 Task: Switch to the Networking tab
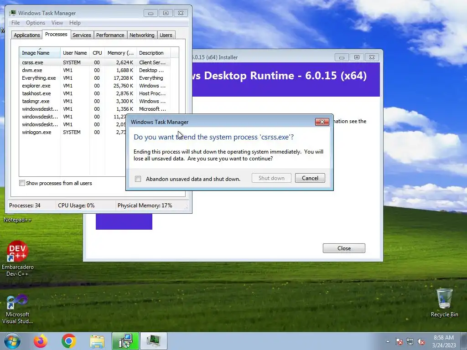(142, 35)
